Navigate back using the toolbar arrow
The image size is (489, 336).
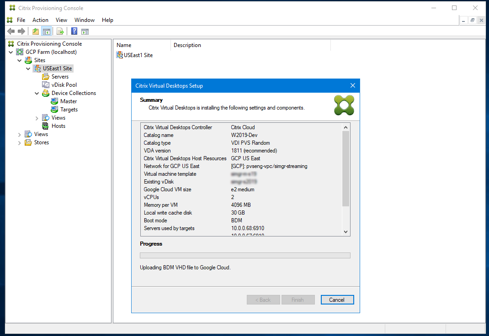pos(11,31)
